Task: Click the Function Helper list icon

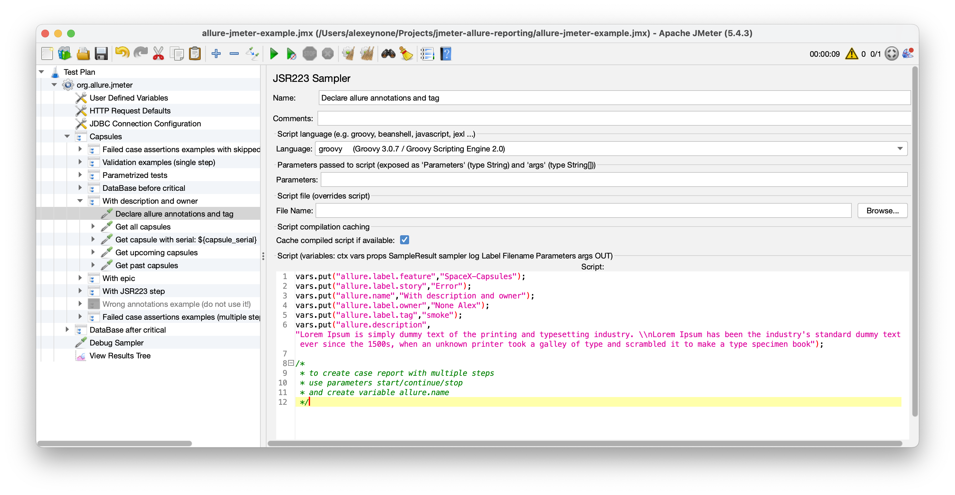Action: click(427, 54)
